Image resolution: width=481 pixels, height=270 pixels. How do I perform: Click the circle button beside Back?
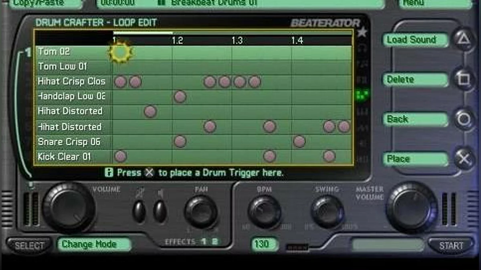pyautogui.click(x=464, y=119)
